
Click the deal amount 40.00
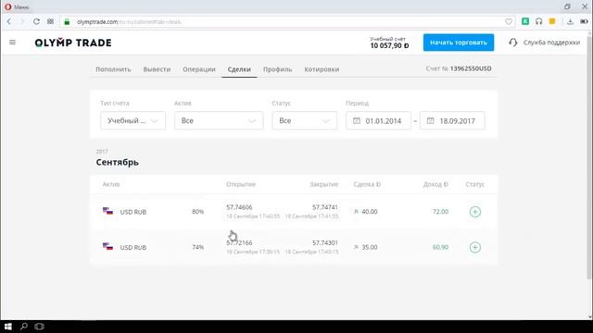pos(370,212)
